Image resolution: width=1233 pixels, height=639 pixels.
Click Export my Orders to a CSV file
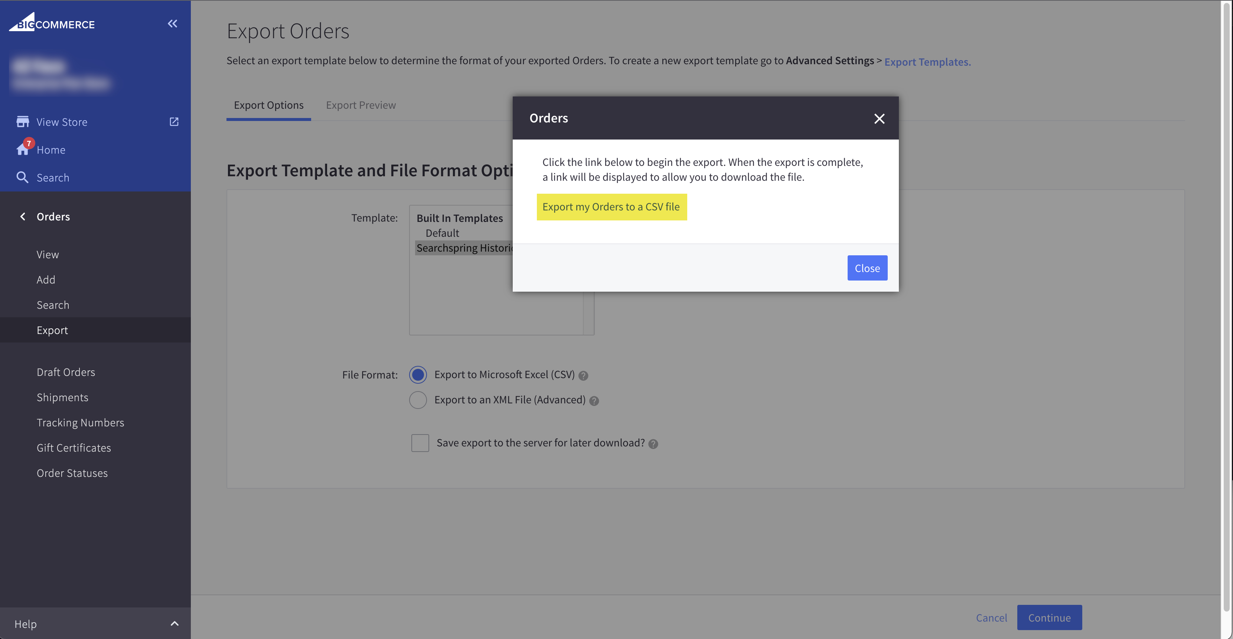tap(611, 207)
